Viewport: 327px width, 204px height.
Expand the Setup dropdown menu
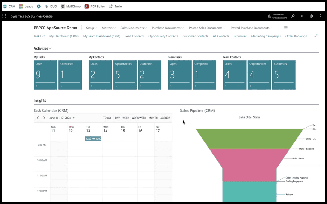[x=91, y=28]
